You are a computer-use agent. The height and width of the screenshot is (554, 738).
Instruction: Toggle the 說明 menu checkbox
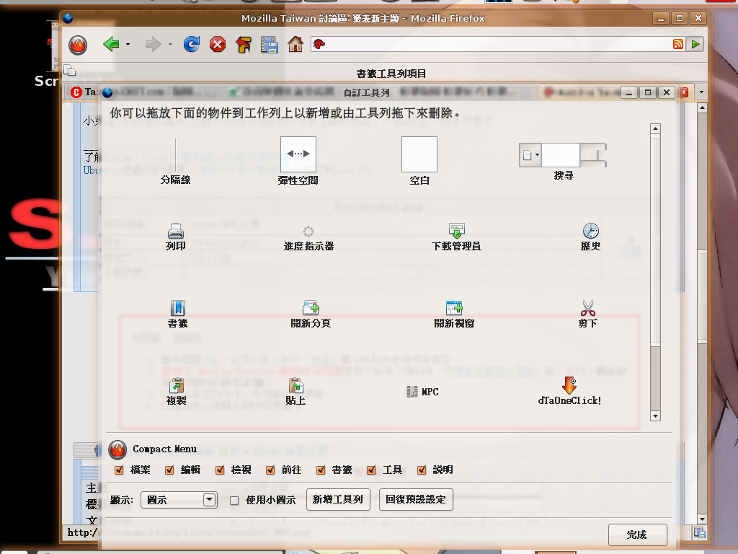point(422,470)
